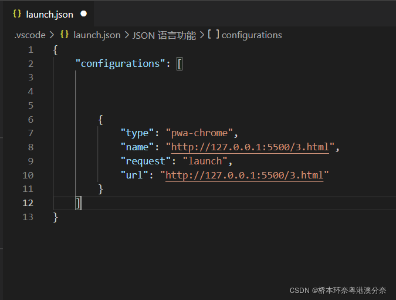This screenshot has height=300, width=396.
Task: Click the unsaved-changes dot on launch.json tab
Action: pyautogui.click(x=83, y=14)
